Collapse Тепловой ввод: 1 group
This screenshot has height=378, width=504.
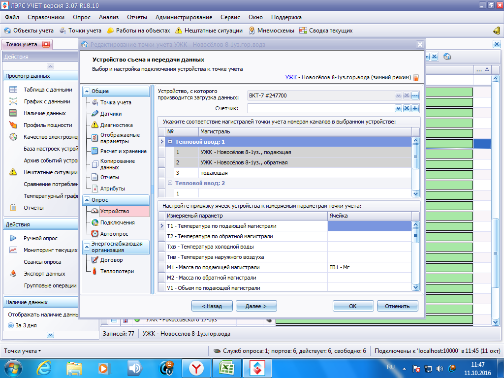click(170, 142)
